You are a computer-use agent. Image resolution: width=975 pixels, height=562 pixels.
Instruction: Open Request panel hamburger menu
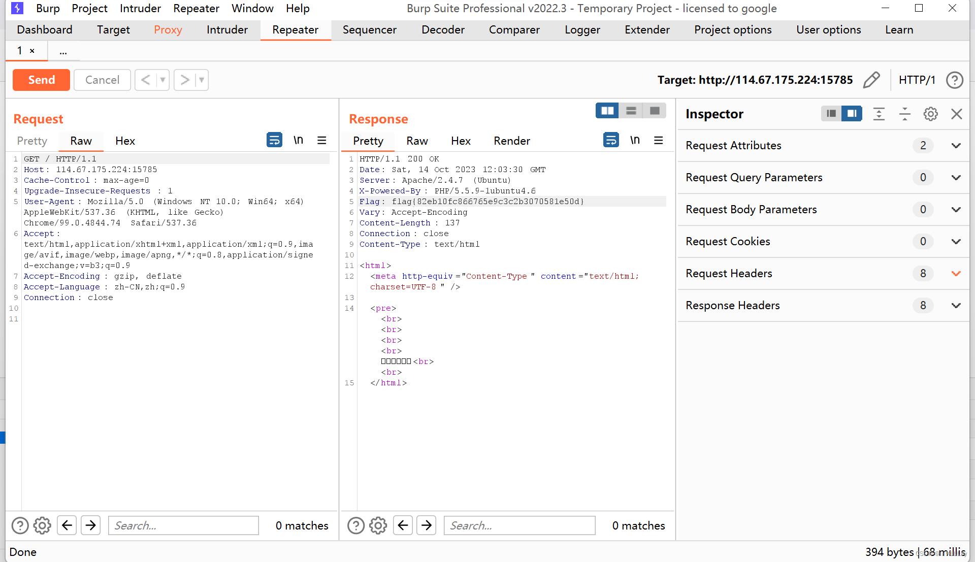coord(322,140)
